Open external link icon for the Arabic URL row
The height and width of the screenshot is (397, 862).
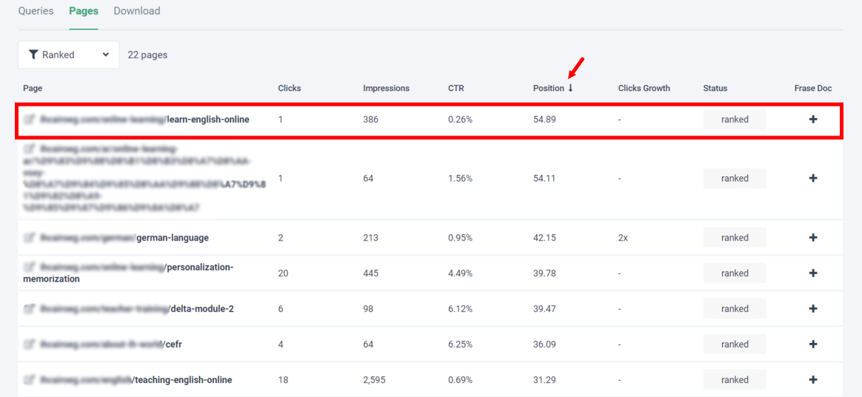coord(29,149)
